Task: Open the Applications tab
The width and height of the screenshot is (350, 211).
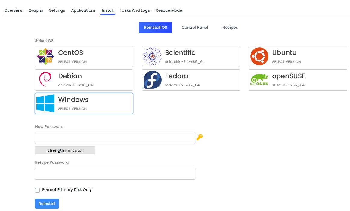Action: click(83, 10)
